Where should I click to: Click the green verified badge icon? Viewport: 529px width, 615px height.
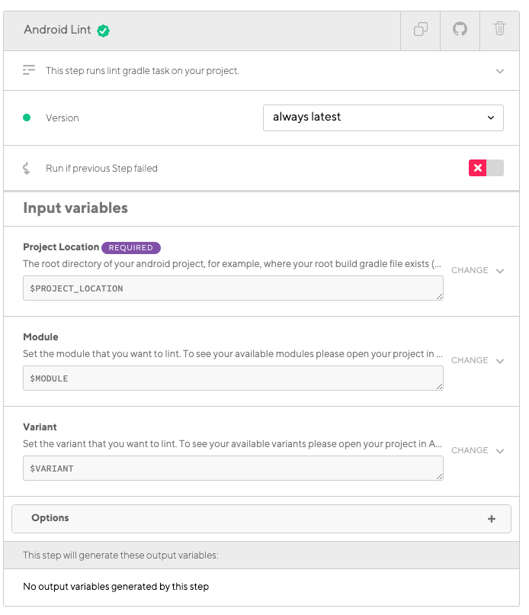coord(104,31)
